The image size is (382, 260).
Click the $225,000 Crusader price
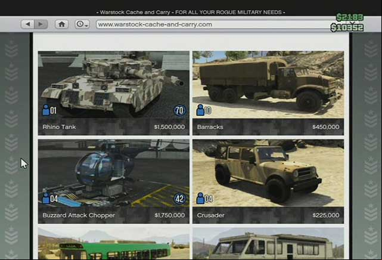(326, 215)
